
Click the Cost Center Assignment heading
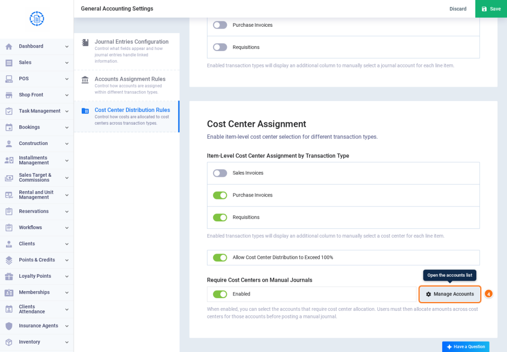[x=256, y=124]
